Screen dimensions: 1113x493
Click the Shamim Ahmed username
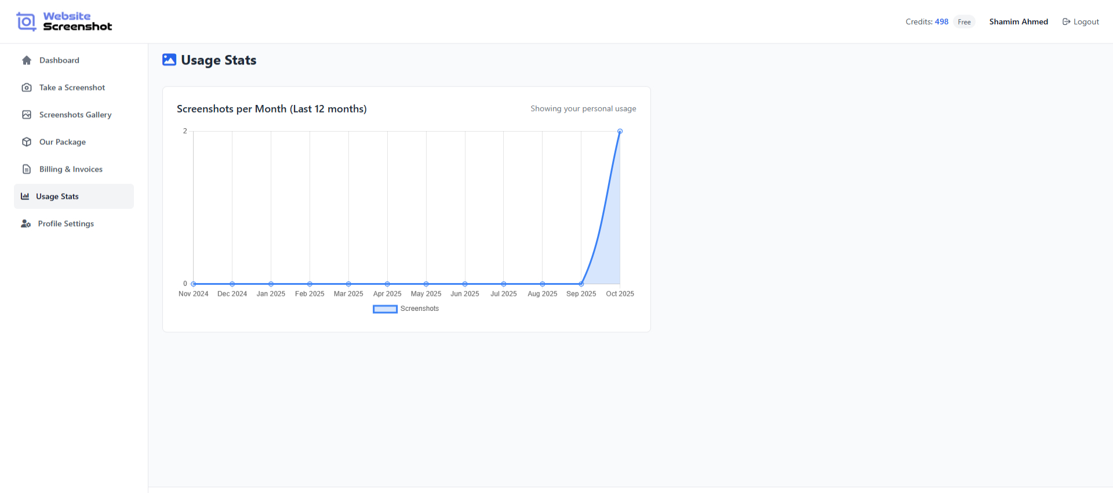[x=1019, y=22]
